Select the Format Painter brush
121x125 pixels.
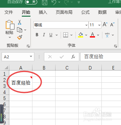(x=20, y=37)
